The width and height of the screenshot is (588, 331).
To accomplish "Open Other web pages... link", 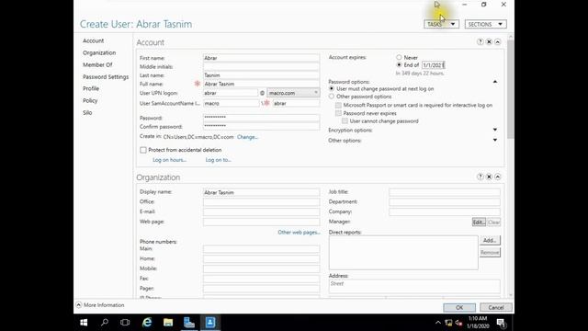I will pyautogui.click(x=299, y=233).
